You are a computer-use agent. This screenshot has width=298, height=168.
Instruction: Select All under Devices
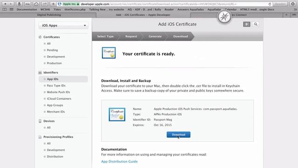click(48, 127)
